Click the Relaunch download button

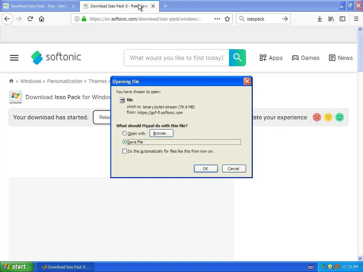pos(102,117)
